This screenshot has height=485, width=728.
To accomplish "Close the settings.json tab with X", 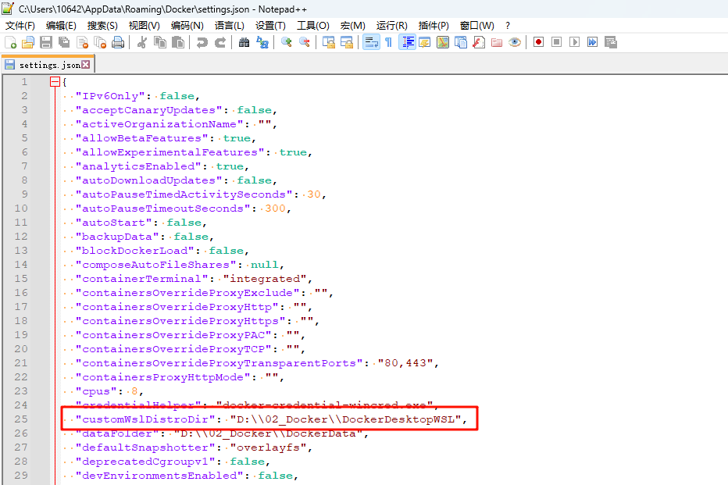I will coord(86,66).
